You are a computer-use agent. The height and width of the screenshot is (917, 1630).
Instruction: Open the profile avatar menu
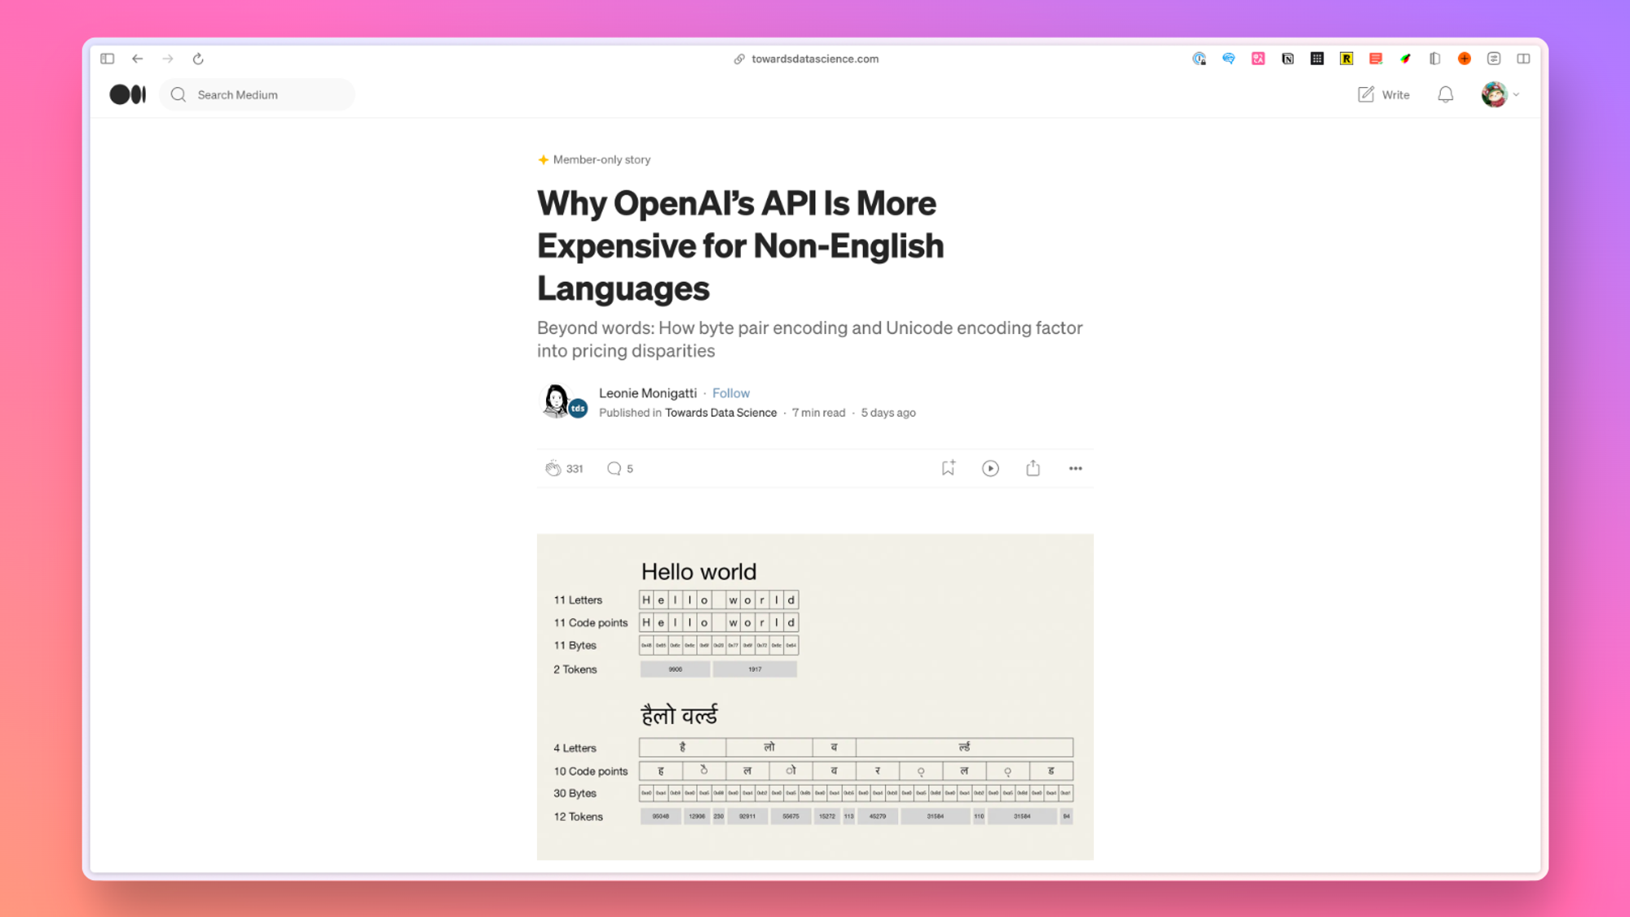(x=1494, y=94)
